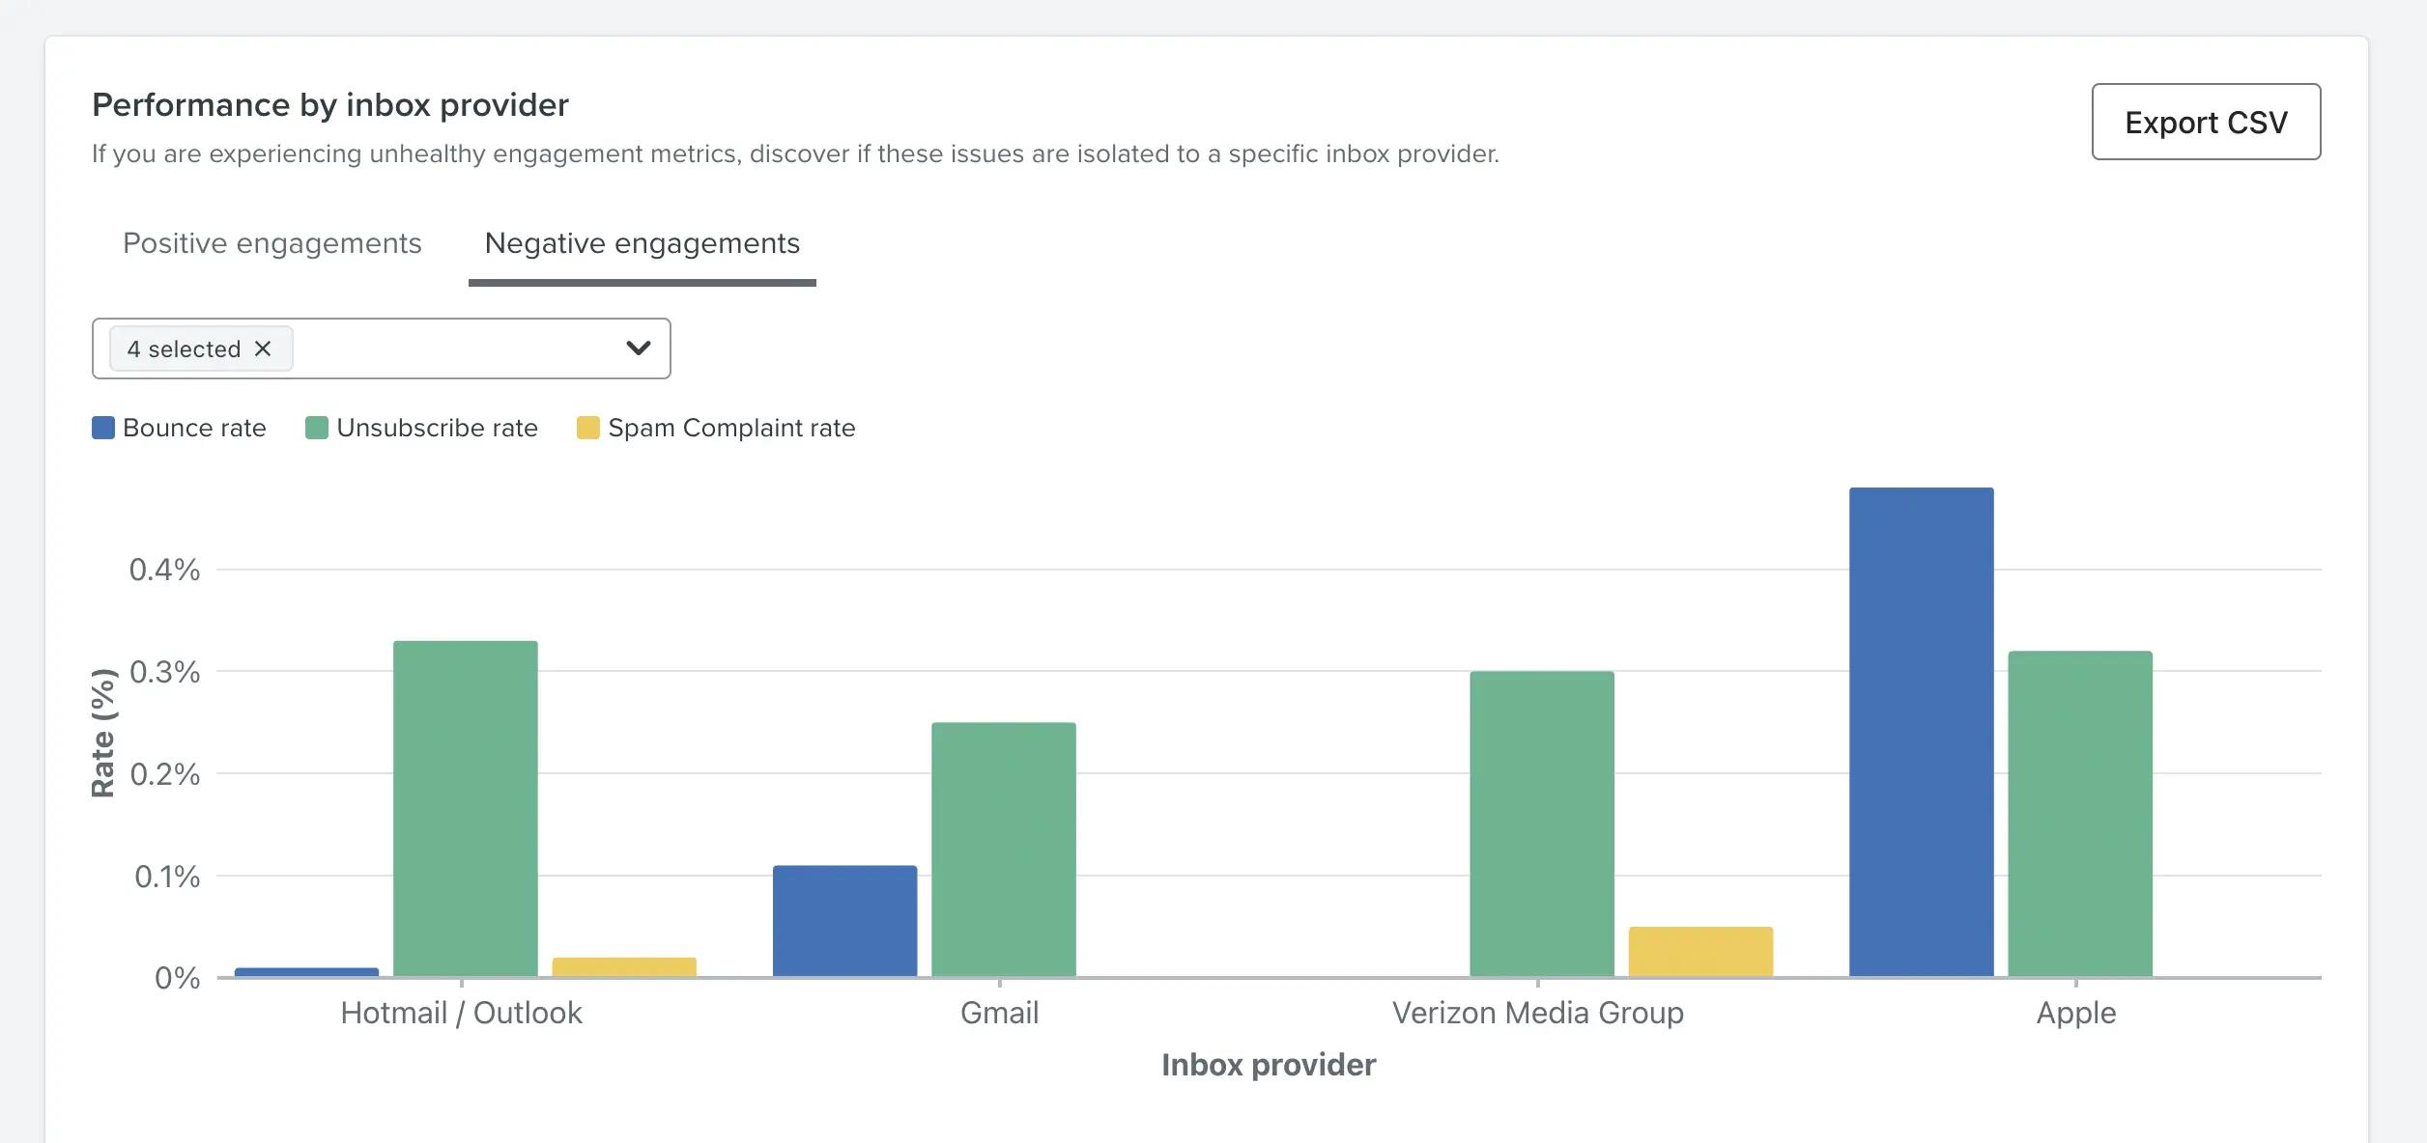Clear the filter via the X on '4 selected'

coord(263,348)
